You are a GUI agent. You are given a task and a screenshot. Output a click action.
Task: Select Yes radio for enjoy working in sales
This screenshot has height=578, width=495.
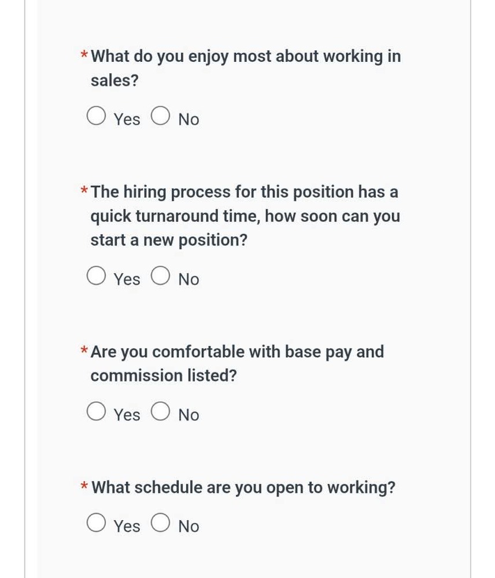(x=96, y=117)
